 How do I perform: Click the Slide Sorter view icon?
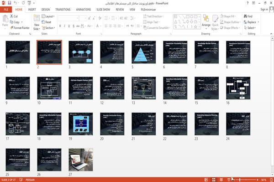point(214,180)
